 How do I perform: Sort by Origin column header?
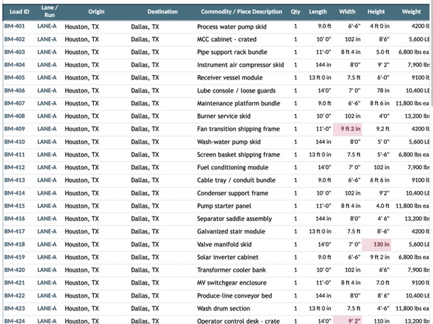point(96,12)
